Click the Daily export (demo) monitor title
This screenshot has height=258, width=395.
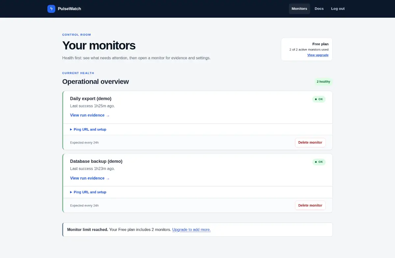pyautogui.click(x=91, y=98)
